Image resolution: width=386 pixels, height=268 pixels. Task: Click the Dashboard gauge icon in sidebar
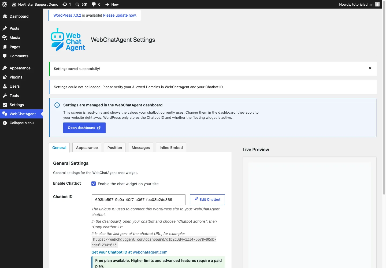(5, 16)
